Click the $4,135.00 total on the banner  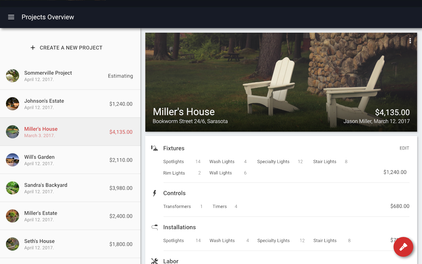[392, 113]
